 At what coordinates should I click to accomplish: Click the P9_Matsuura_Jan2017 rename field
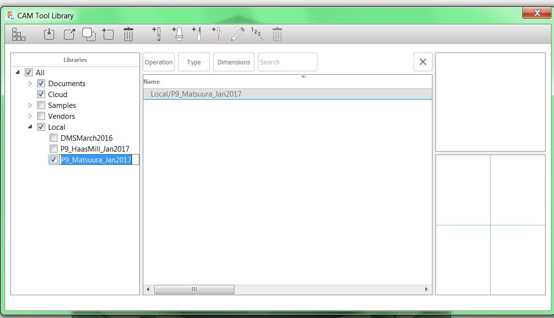(99, 160)
